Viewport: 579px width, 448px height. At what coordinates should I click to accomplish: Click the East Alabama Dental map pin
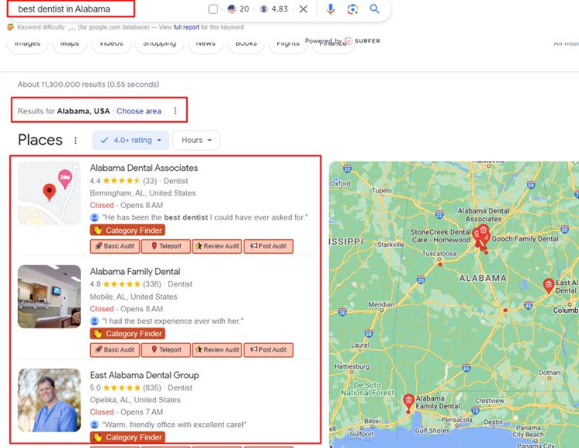click(549, 285)
